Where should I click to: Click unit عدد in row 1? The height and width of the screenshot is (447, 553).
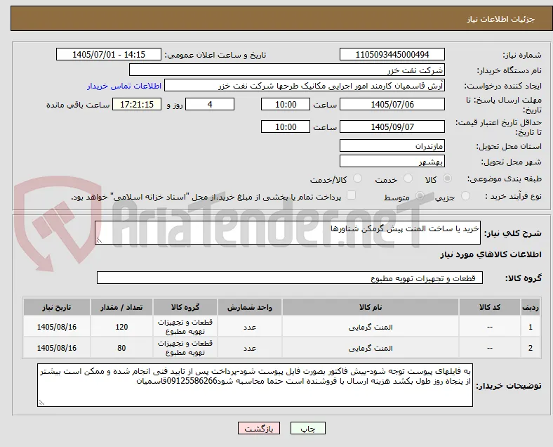click(250, 328)
